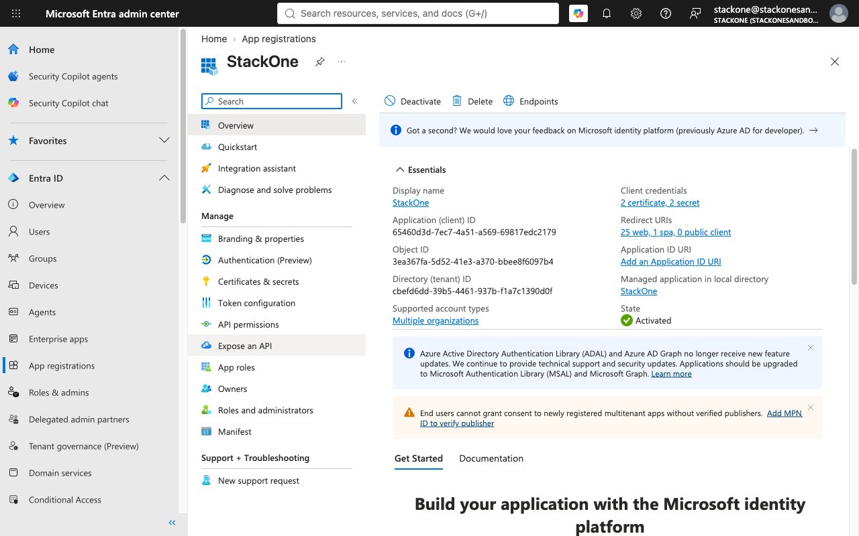This screenshot has height=536, width=859.
Task: Switch to the Documentation tab
Action: click(x=491, y=459)
